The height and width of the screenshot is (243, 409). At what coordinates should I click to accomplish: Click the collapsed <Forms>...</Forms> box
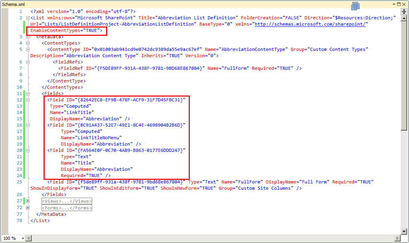[x=67, y=208]
